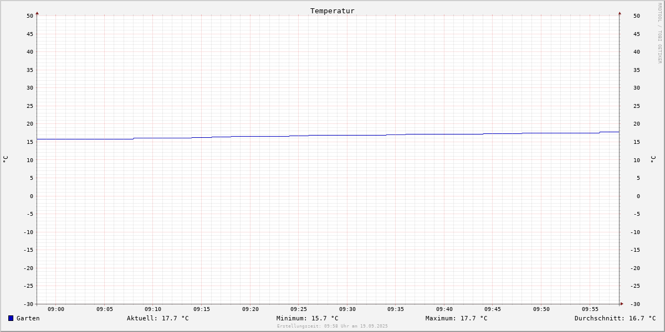Click the 50 label on the left axis
The image size is (665, 332).
point(30,16)
